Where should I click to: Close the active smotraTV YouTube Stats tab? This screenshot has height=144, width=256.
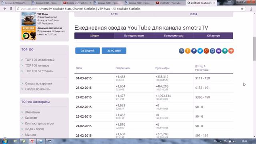(214, 3)
